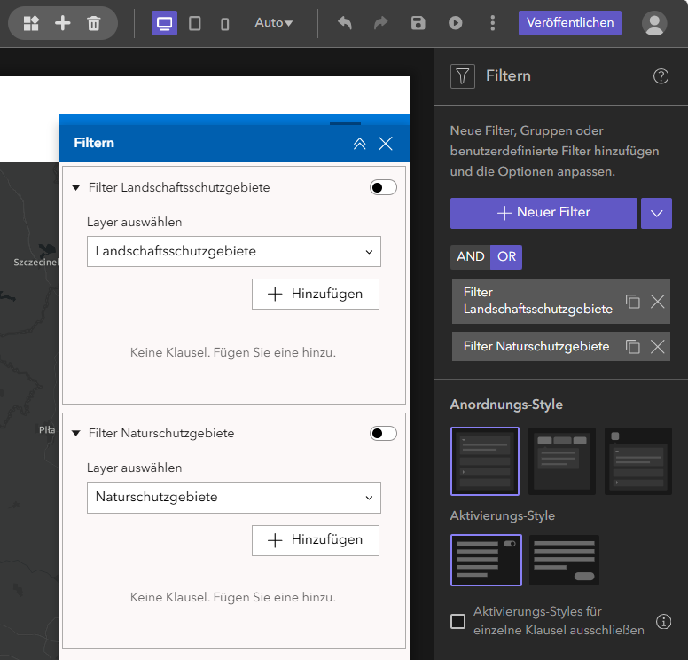This screenshot has width=688, height=660.
Task: Remove the Filter Landschaftsschutzgebiete item
Action: coord(657,302)
